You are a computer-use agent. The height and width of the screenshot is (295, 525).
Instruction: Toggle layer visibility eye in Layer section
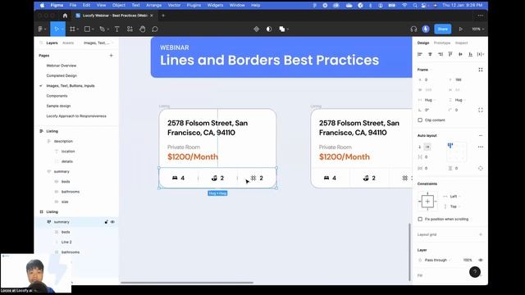tap(481, 260)
